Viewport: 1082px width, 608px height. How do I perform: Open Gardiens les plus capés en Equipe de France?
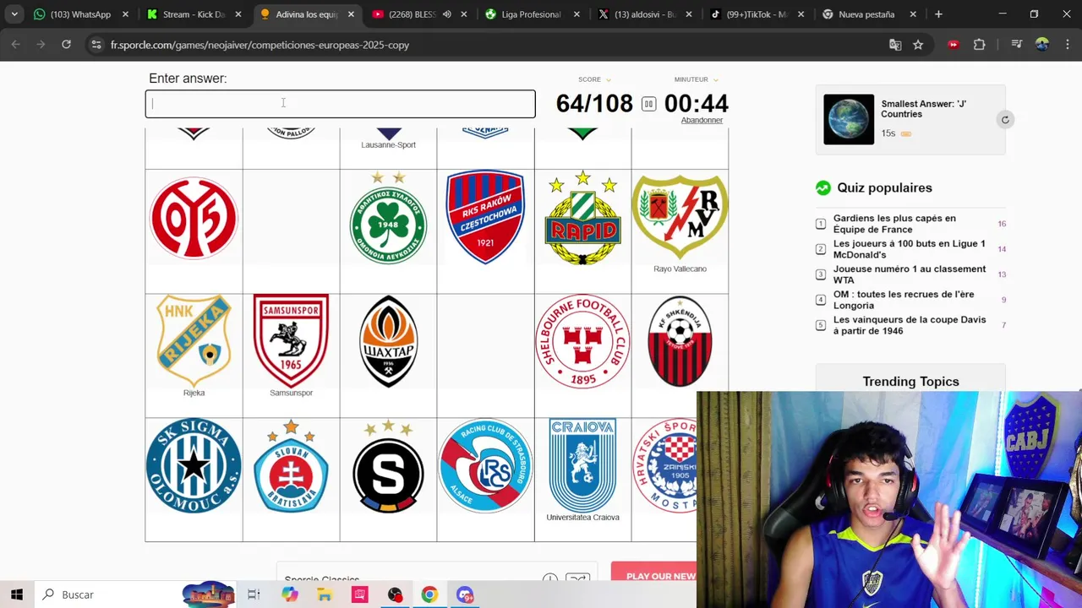[x=894, y=224]
